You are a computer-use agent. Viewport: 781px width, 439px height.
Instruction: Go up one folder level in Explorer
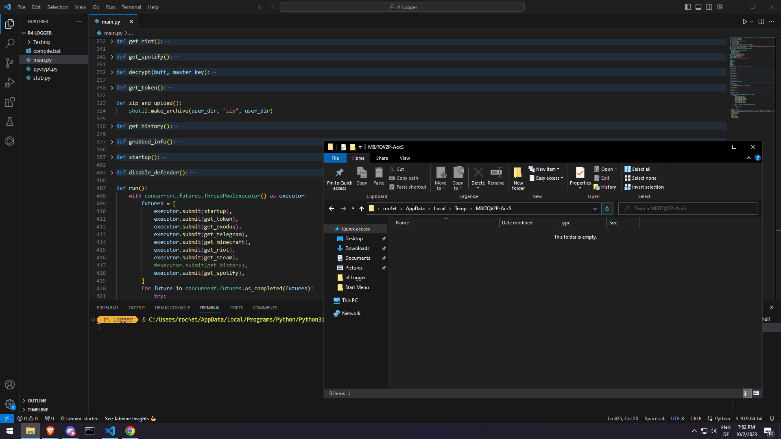click(x=361, y=209)
